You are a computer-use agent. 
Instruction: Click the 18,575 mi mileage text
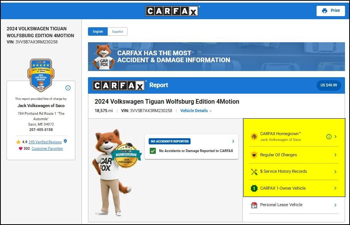[104, 111]
